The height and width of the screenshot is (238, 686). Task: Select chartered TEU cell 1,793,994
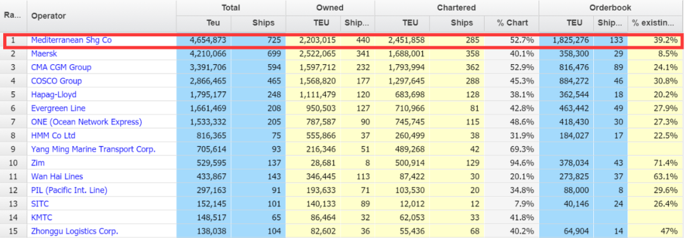[402, 67]
